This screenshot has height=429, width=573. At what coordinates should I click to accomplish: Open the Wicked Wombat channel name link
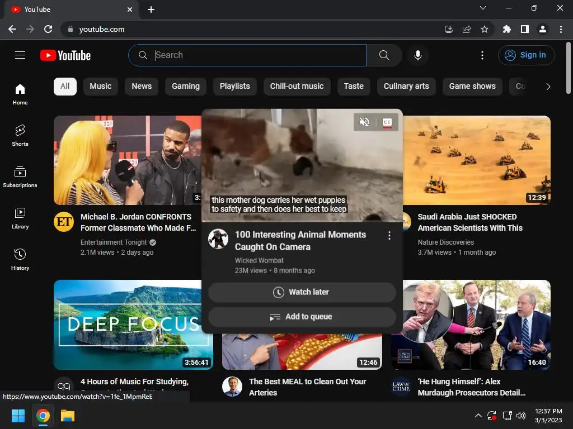(x=259, y=260)
